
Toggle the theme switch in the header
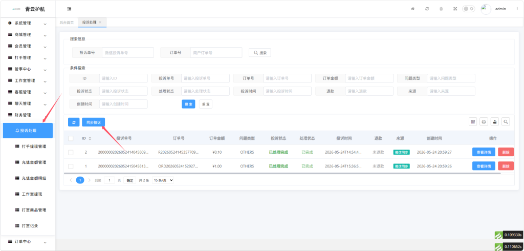click(x=469, y=9)
